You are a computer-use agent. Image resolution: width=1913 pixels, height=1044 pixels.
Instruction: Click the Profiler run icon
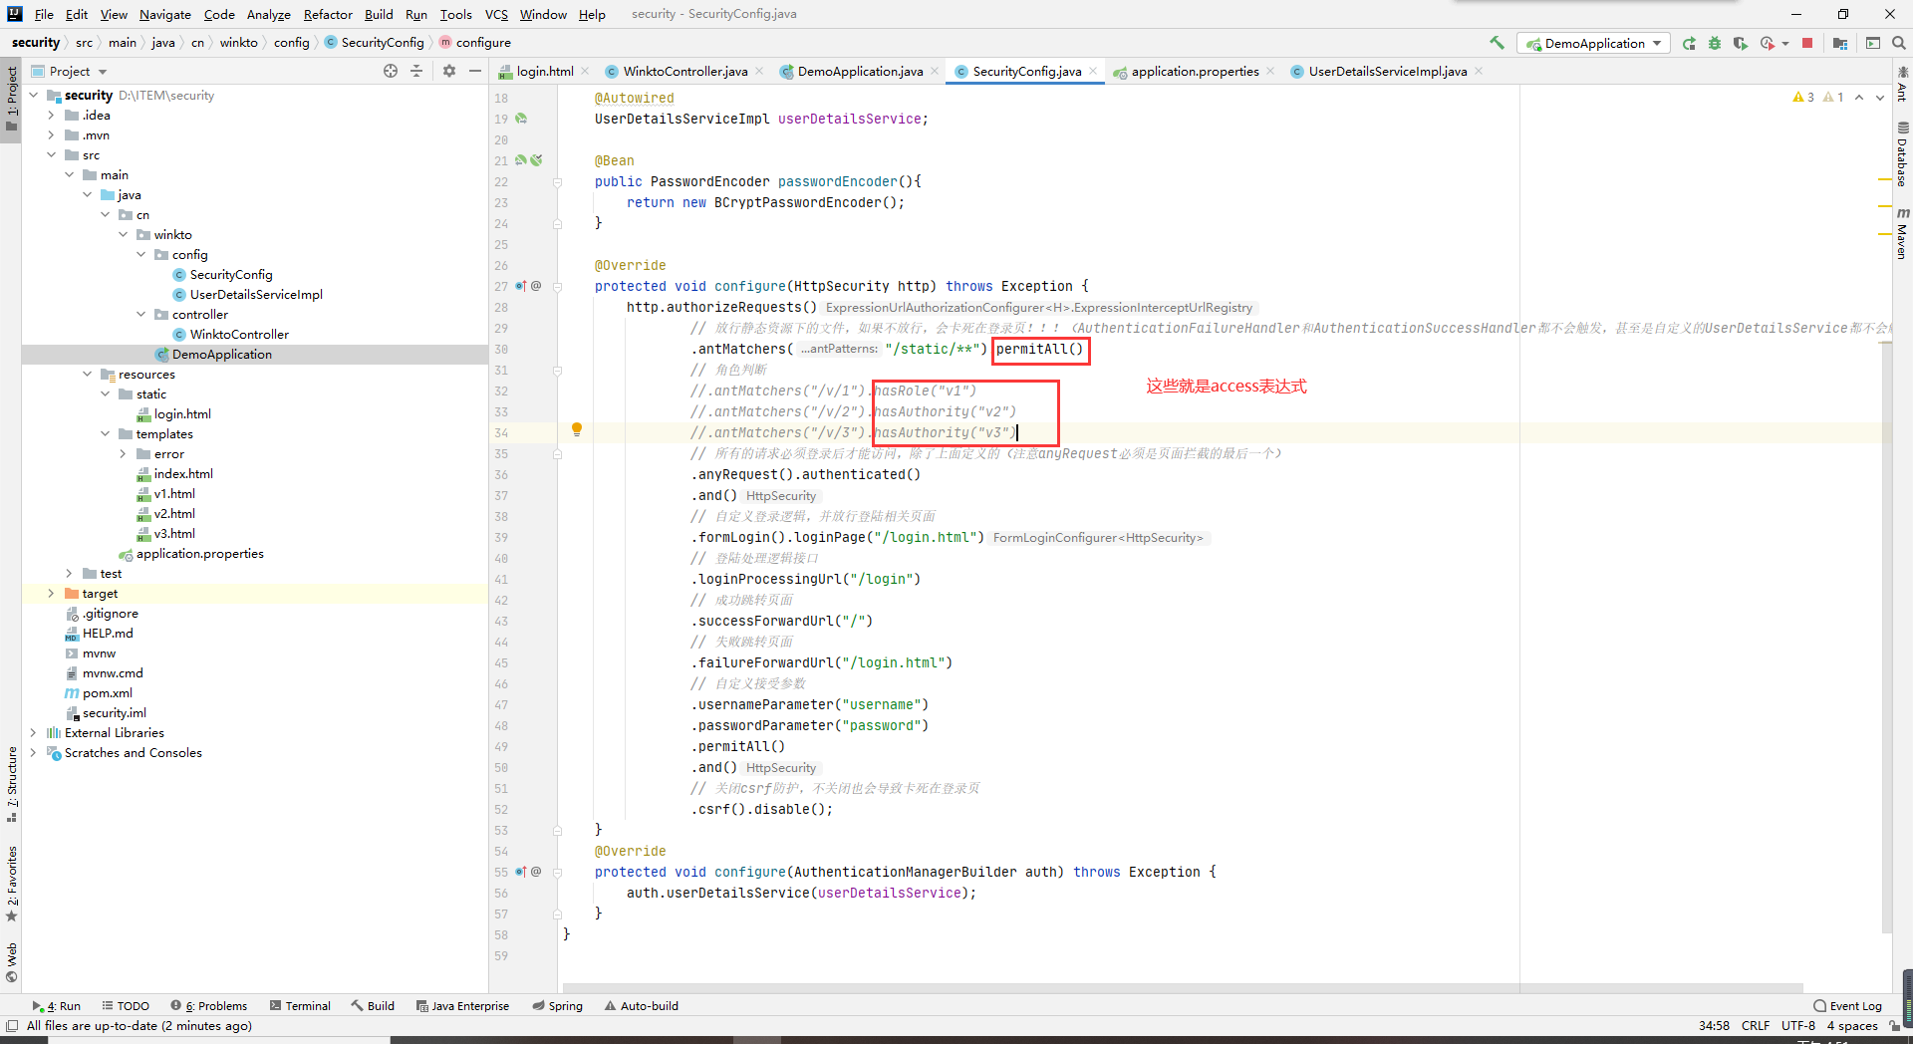(x=1768, y=43)
